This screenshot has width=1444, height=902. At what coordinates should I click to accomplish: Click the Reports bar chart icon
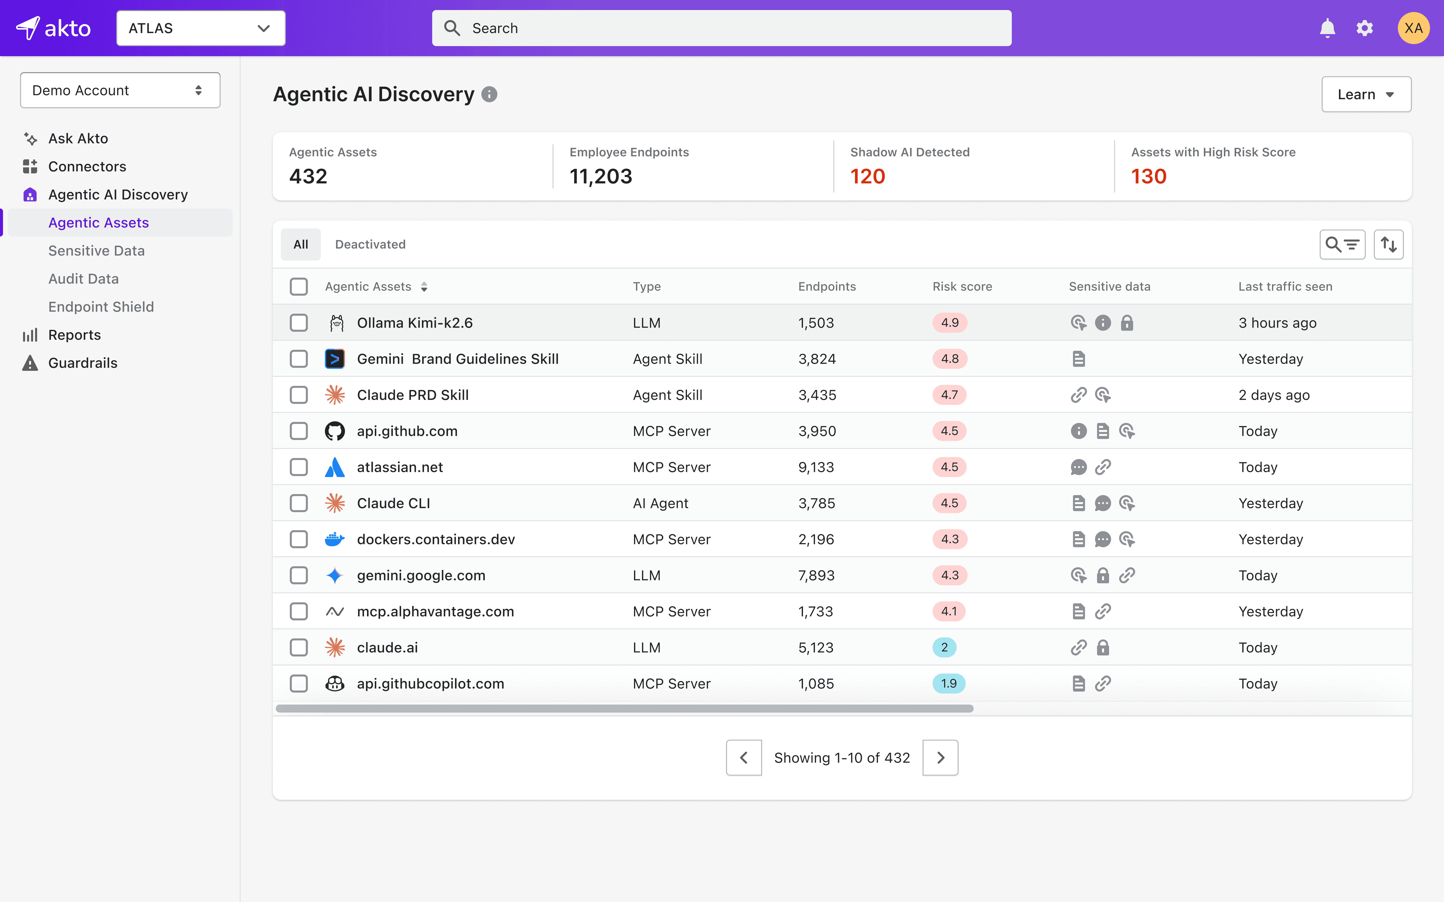point(30,335)
